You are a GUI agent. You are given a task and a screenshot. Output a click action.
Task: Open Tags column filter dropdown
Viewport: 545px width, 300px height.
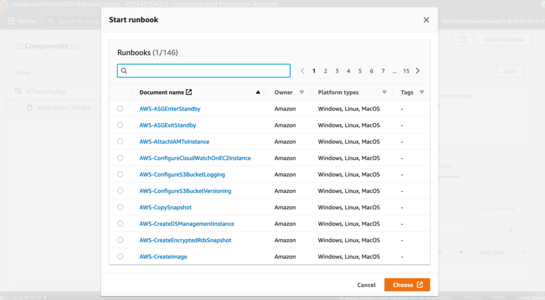pyautogui.click(x=422, y=92)
